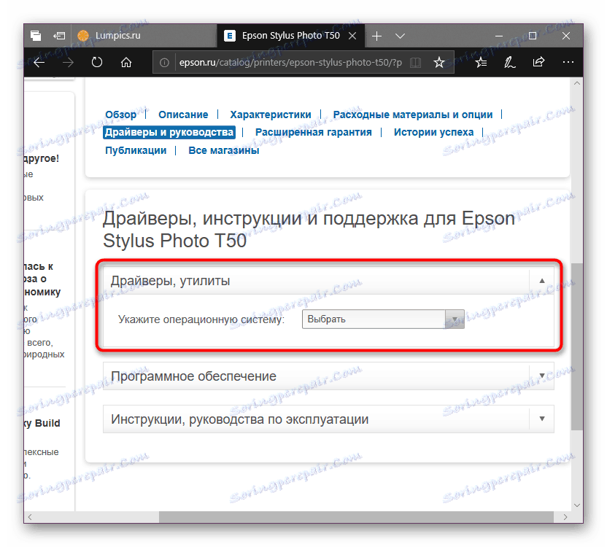This screenshot has height=547, width=607.
Task: Open the Описание section
Action: click(x=183, y=115)
